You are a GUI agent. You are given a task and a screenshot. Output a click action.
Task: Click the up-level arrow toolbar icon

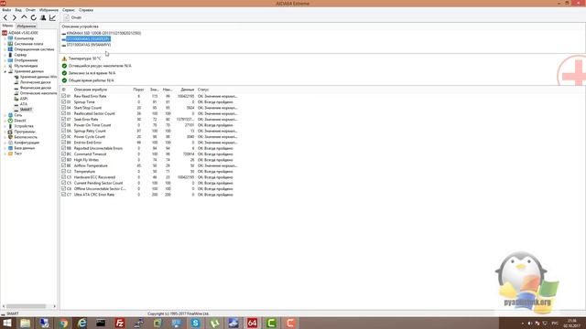24,17
